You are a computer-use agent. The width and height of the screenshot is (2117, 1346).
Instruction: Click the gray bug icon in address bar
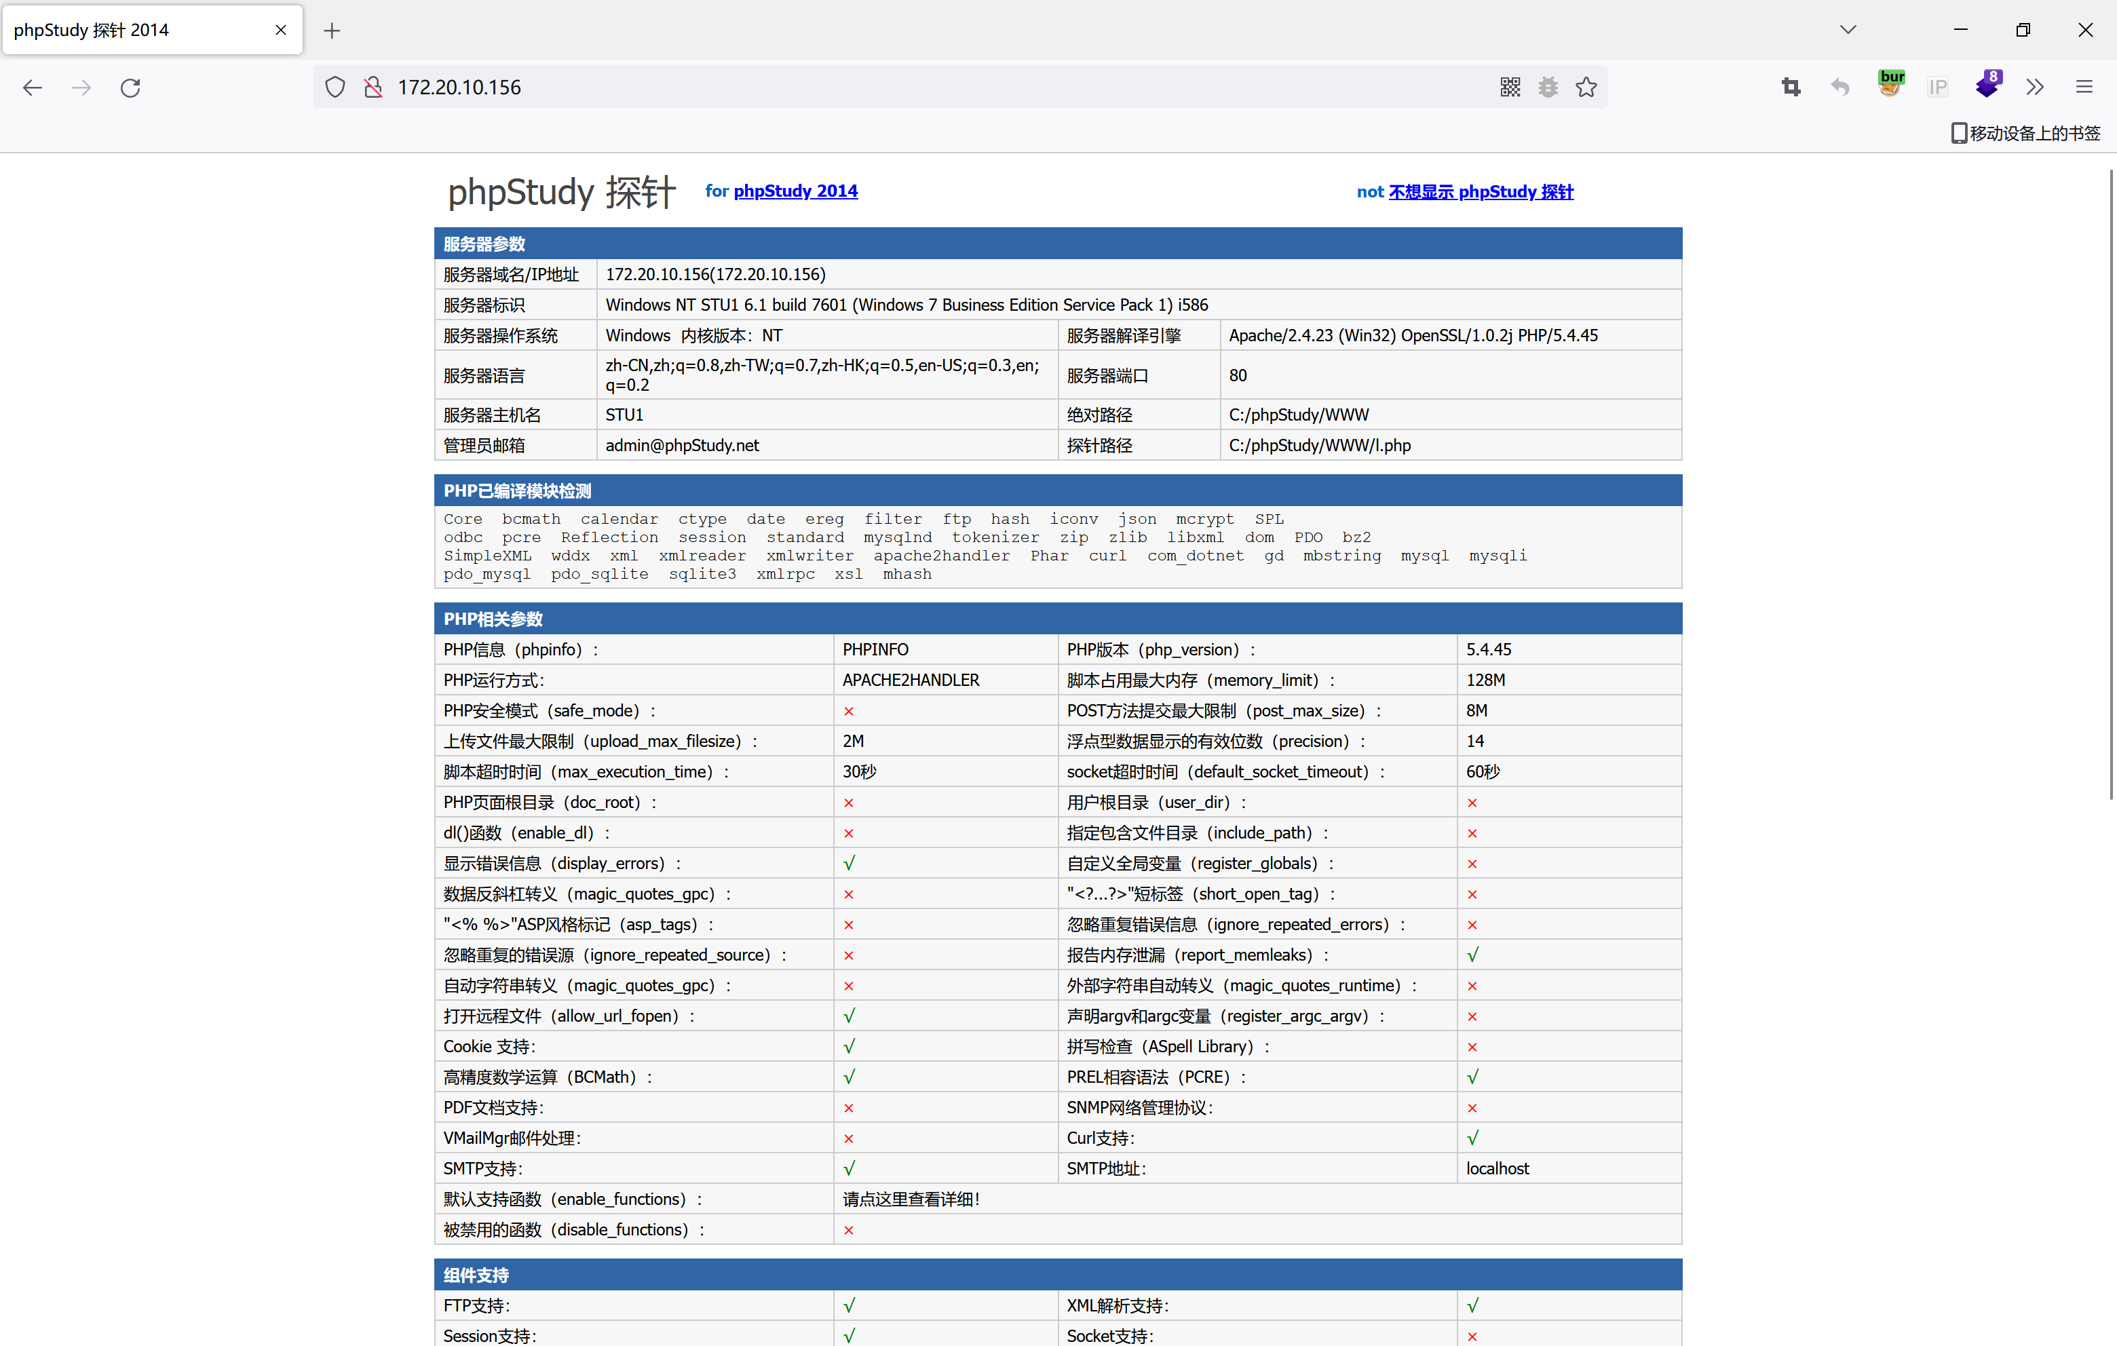[x=1548, y=87]
